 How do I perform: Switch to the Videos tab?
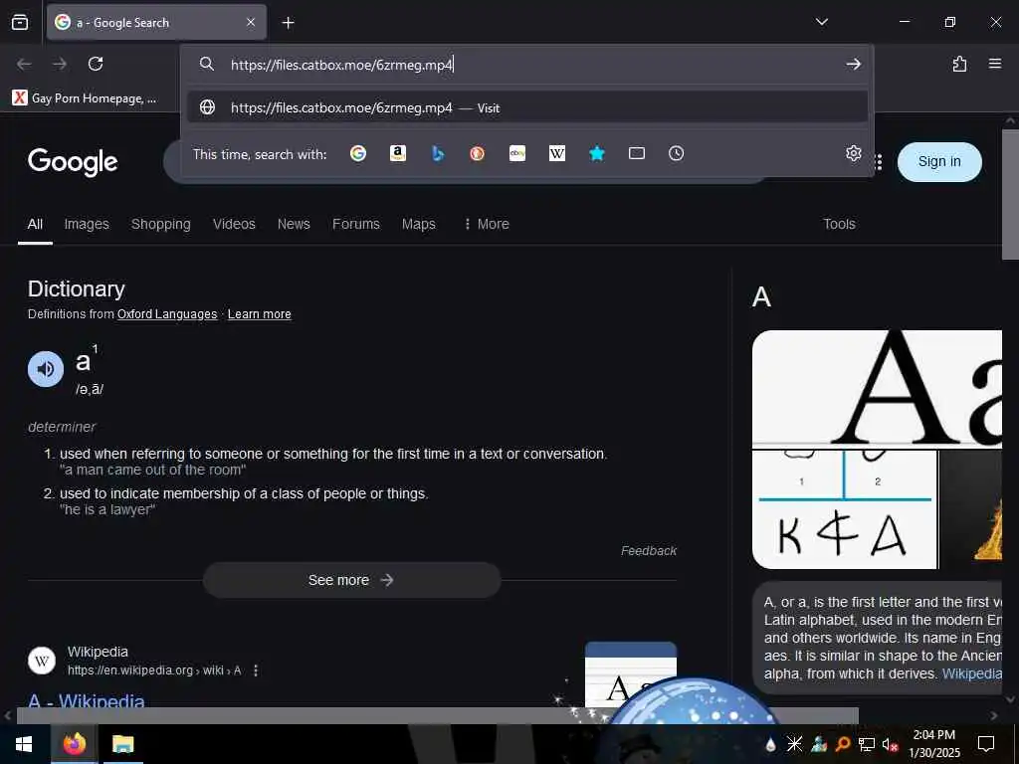coord(234,224)
